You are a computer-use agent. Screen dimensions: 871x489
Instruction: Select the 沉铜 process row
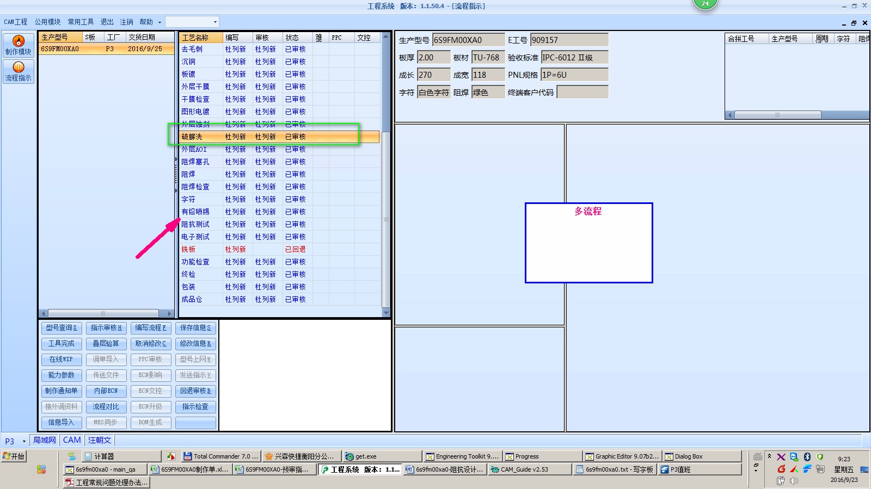[280, 62]
